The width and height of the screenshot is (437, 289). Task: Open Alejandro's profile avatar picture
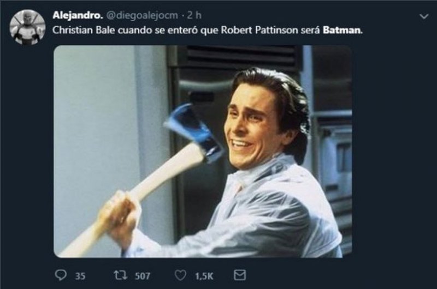coord(27,26)
